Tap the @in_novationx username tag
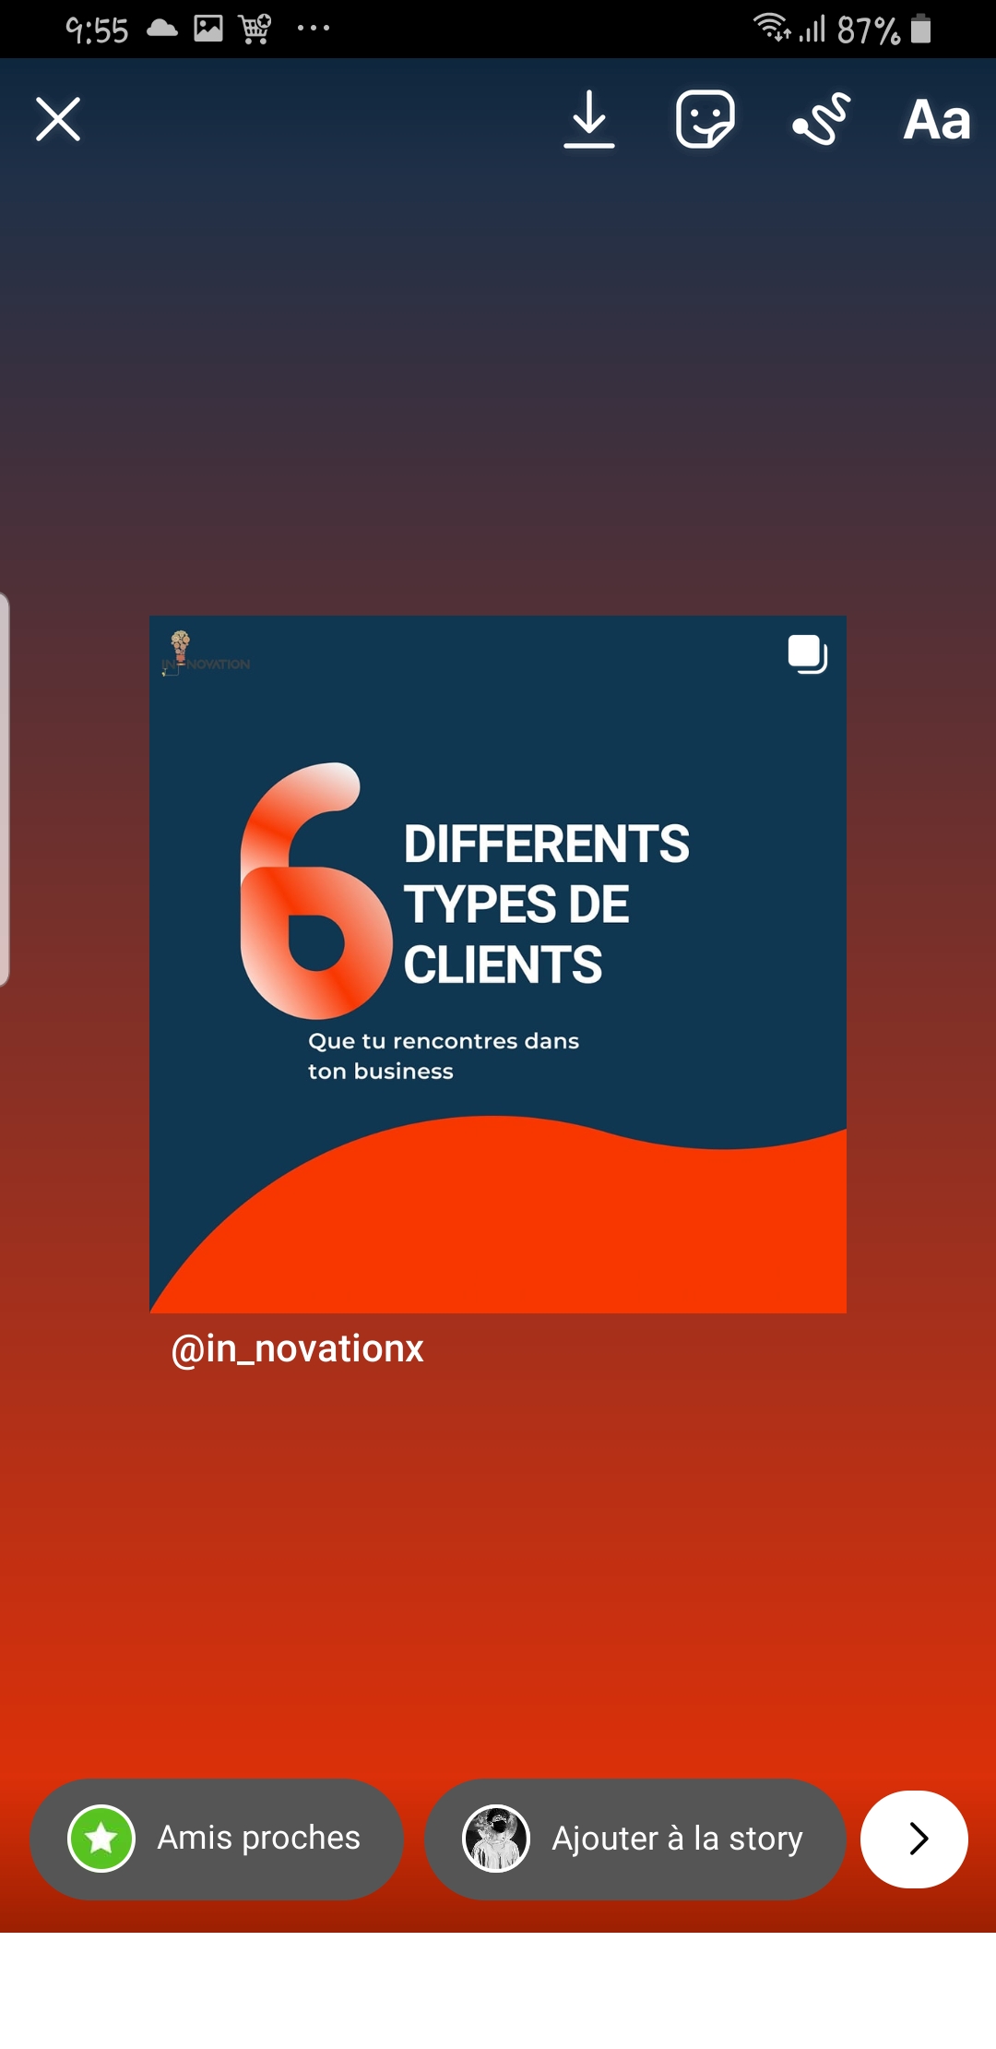This screenshot has height=2049, width=996. (297, 1349)
